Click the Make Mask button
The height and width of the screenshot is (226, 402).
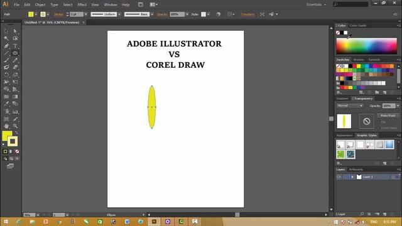coord(388,116)
